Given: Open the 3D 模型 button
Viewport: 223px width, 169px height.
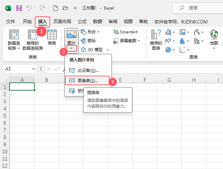Looking at the screenshot, I should point(92,50).
